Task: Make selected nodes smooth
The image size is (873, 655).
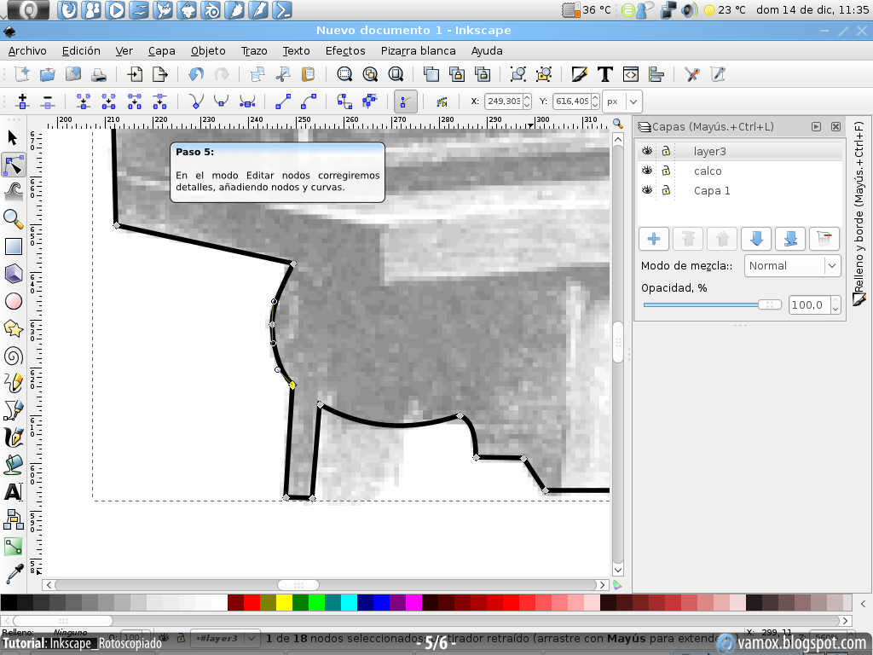Action: click(x=222, y=101)
